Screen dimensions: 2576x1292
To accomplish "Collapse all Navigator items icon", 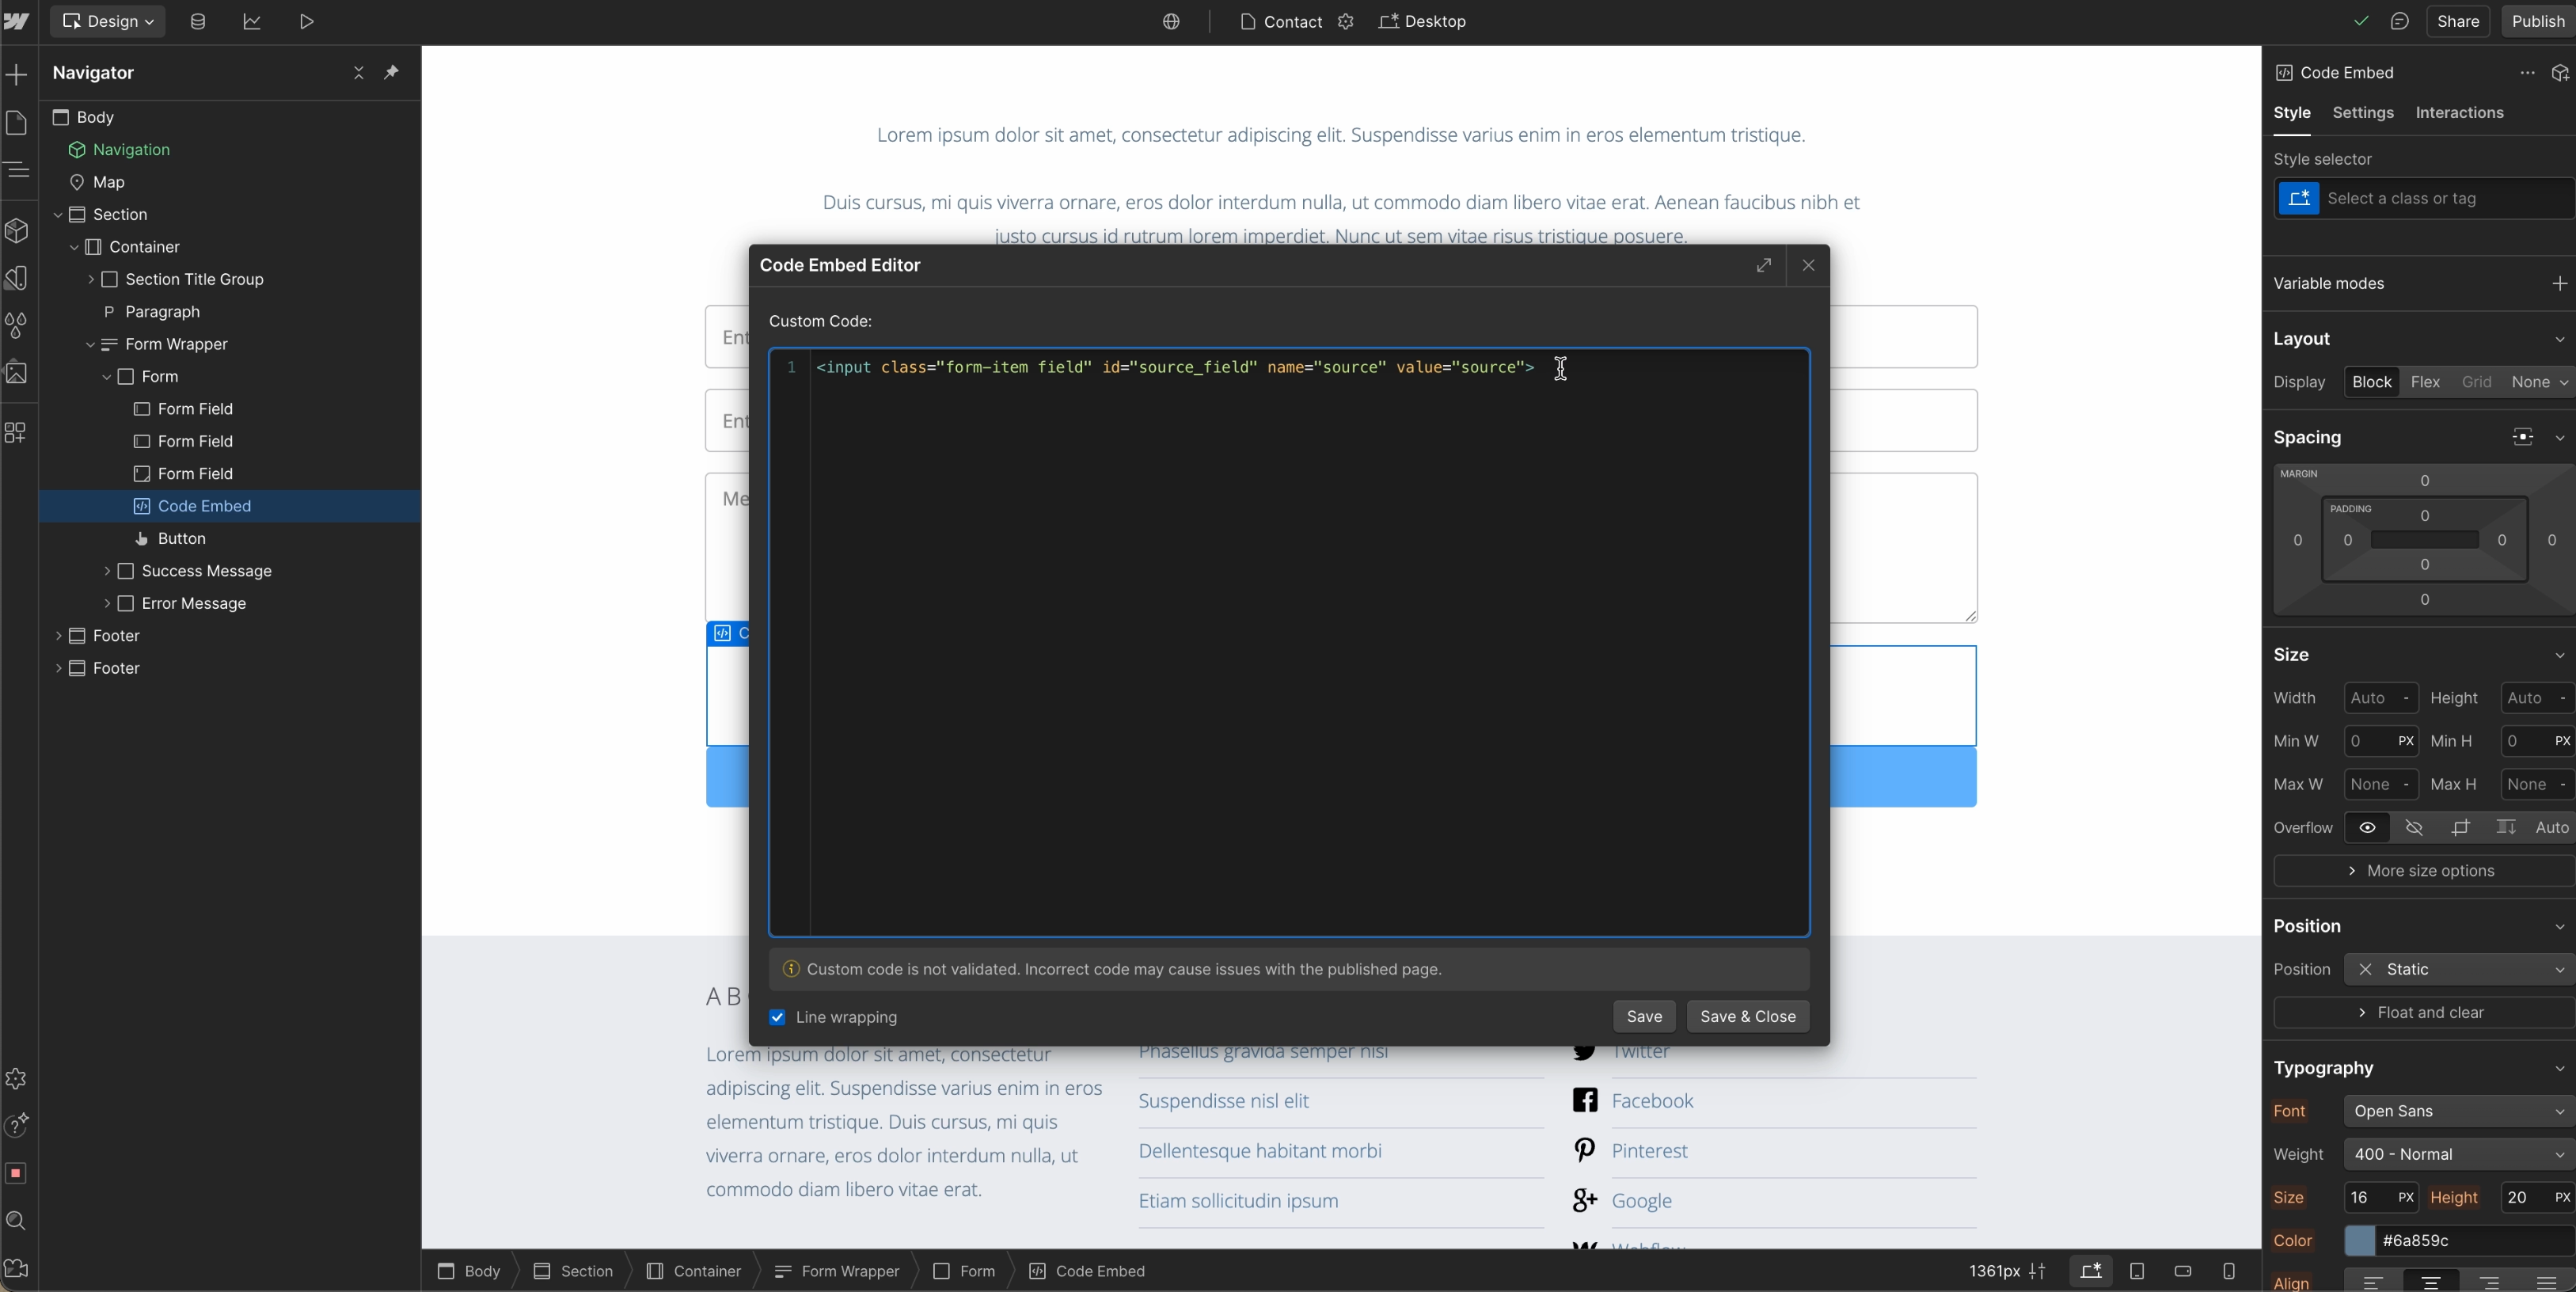I will pos(359,72).
